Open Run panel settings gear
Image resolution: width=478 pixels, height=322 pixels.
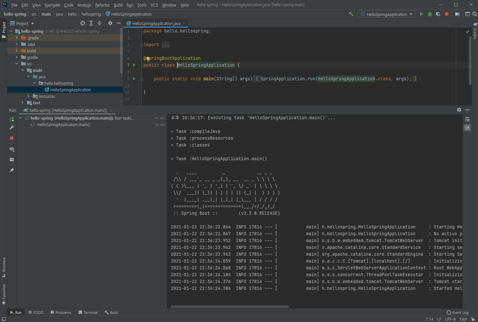coord(459,110)
